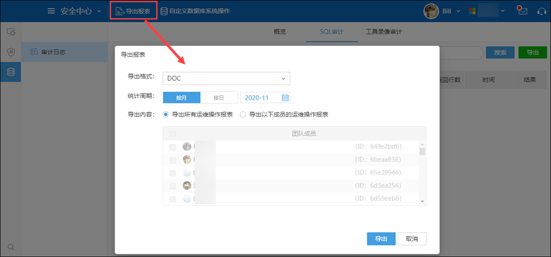Click the member list scroll up arrow

(x=422, y=145)
